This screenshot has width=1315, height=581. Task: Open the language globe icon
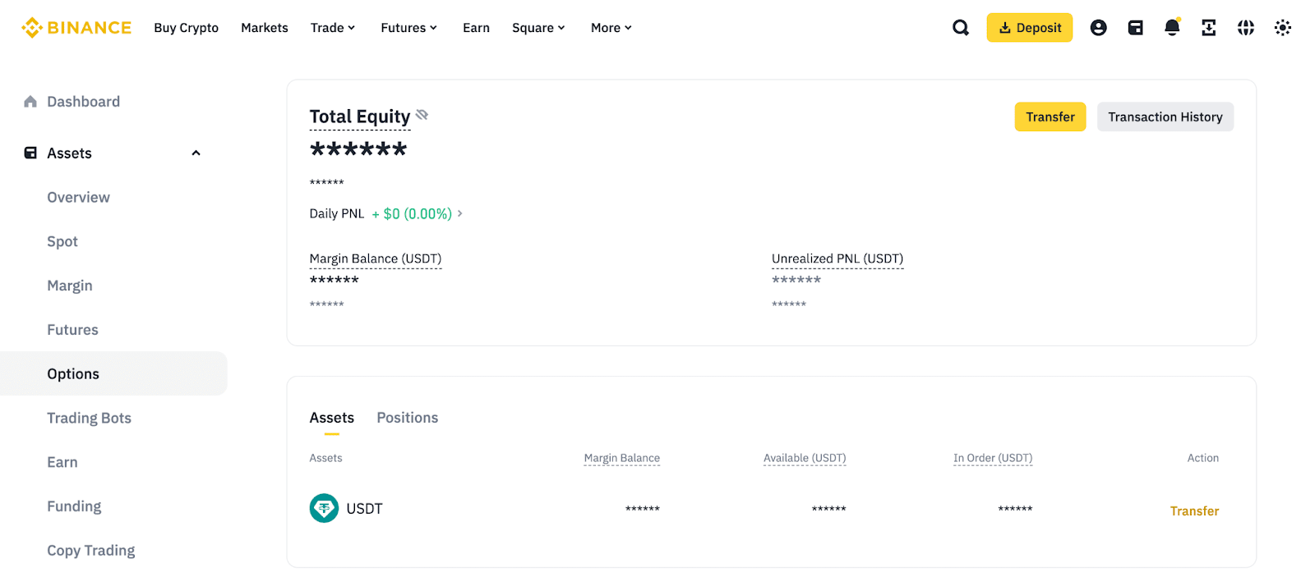tap(1245, 28)
